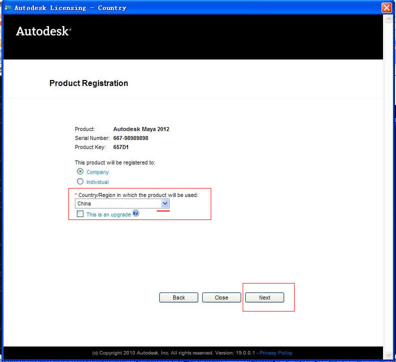The width and height of the screenshot is (396, 362).
Task: Open the country combo box showing China
Action: click(x=118, y=203)
